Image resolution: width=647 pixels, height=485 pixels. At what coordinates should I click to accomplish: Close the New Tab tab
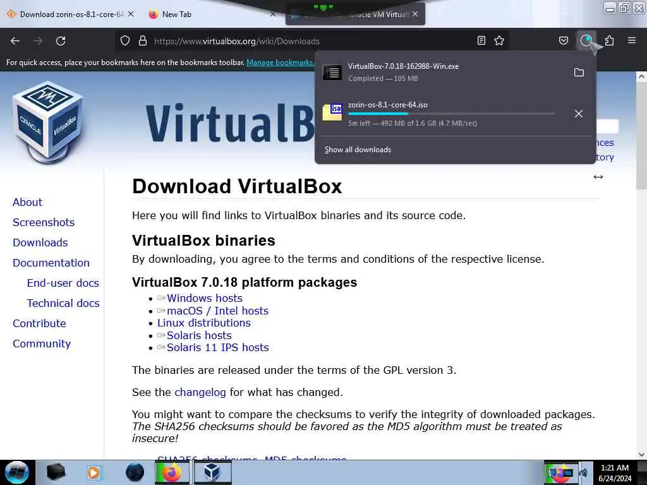click(x=273, y=15)
